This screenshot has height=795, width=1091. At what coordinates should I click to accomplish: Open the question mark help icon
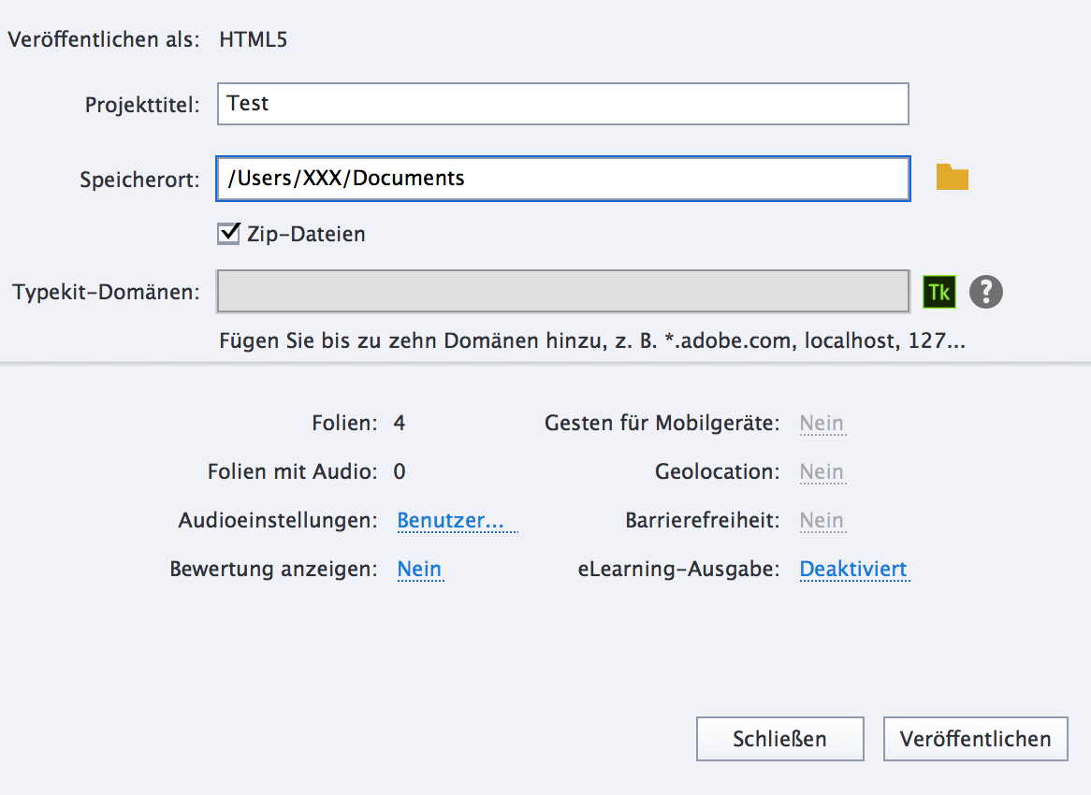985,292
